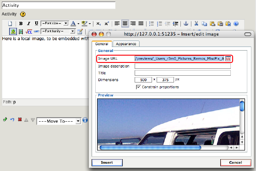
Task: Click the Image description field
Action: (183, 66)
